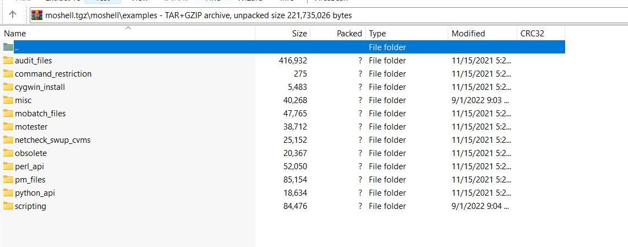This screenshot has height=247, width=628.
Task: Select the netcheck_swup_cvms folder name
Action: point(52,140)
